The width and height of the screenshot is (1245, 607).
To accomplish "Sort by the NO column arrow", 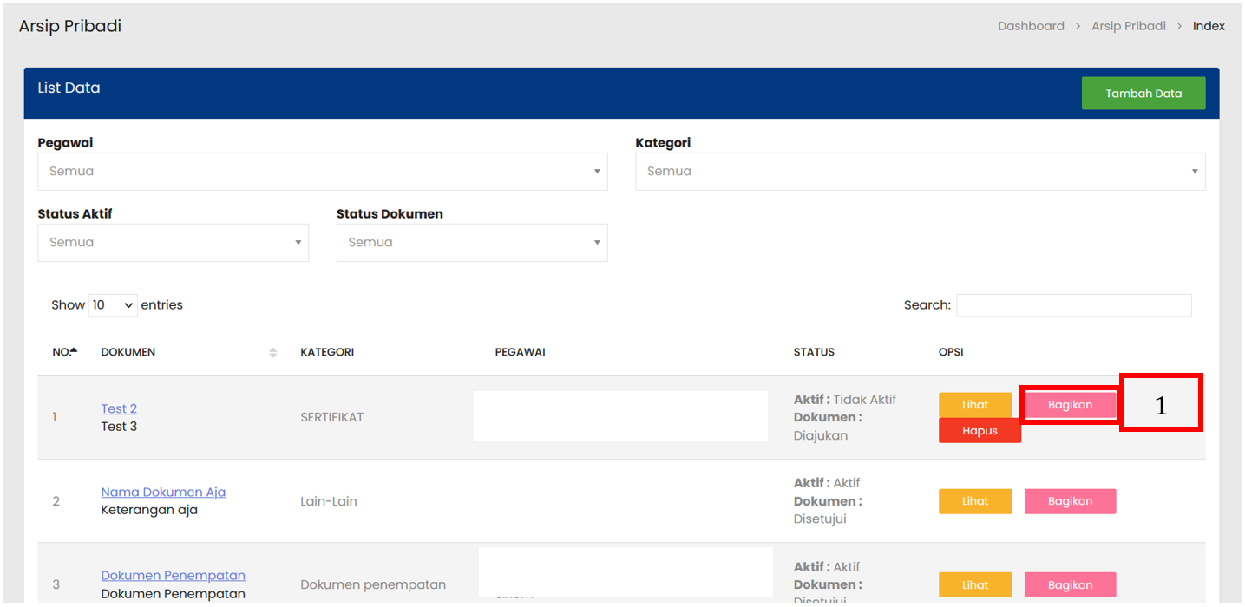I will pyautogui.click(x=74, y=351).
